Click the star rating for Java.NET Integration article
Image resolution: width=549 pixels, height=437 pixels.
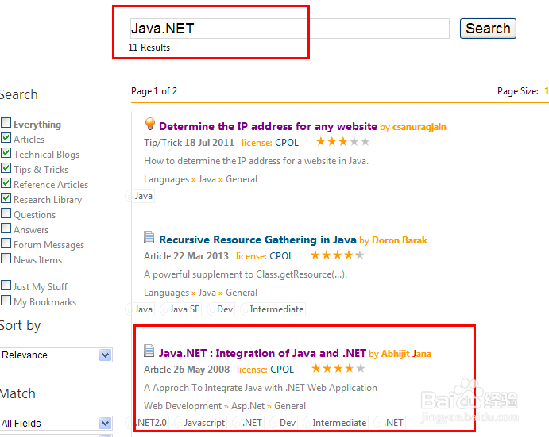[x=338, y=369]
